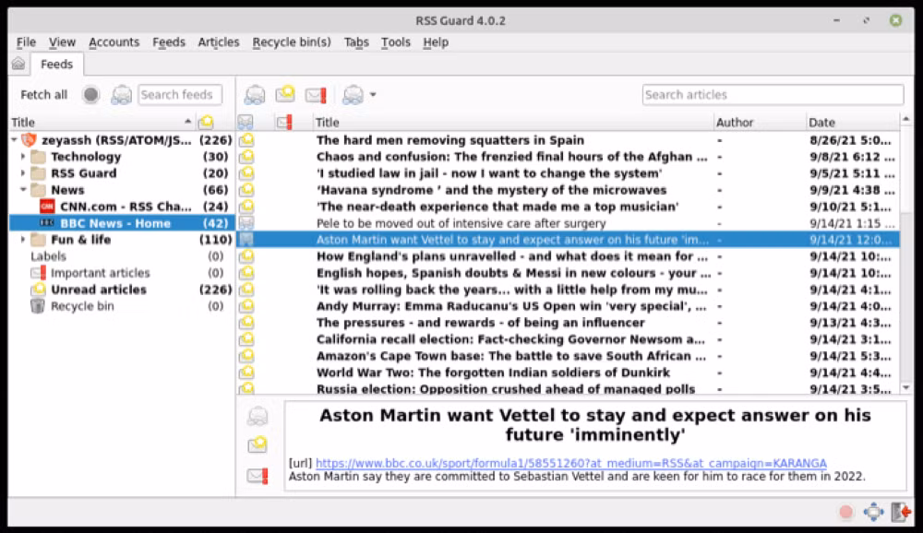Click the article list scrollbar thumb
This screenshot has height=533, width=923.
click(x=906, y=171)
